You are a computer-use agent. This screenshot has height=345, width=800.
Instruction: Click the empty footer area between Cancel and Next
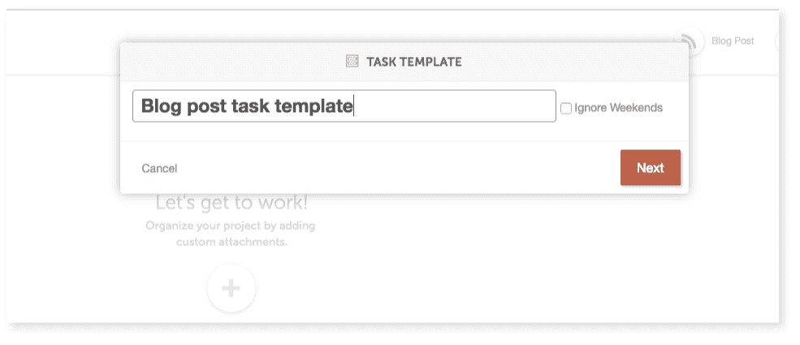click(398, 168)
